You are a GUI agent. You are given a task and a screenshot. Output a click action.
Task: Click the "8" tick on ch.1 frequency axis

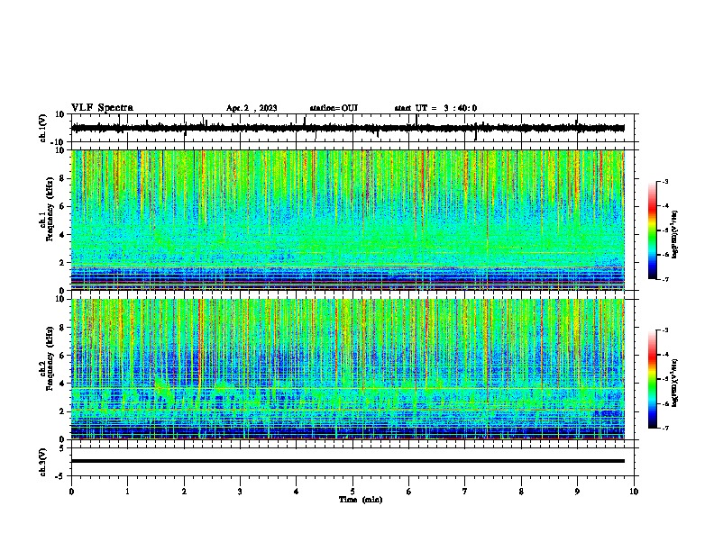click(62, 178)
